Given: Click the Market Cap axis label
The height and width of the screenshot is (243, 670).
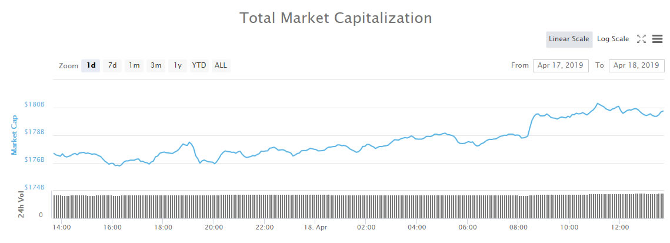Looking at the screenshot, I should [x=15, y=135].
